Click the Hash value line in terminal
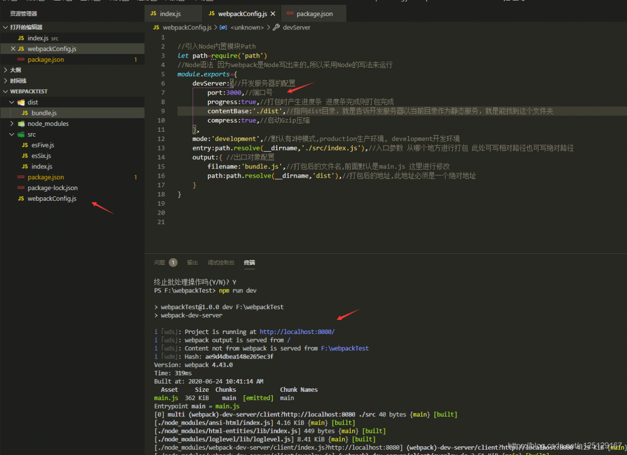The width and height of the screenshot is (627, 455). point(214,357)
